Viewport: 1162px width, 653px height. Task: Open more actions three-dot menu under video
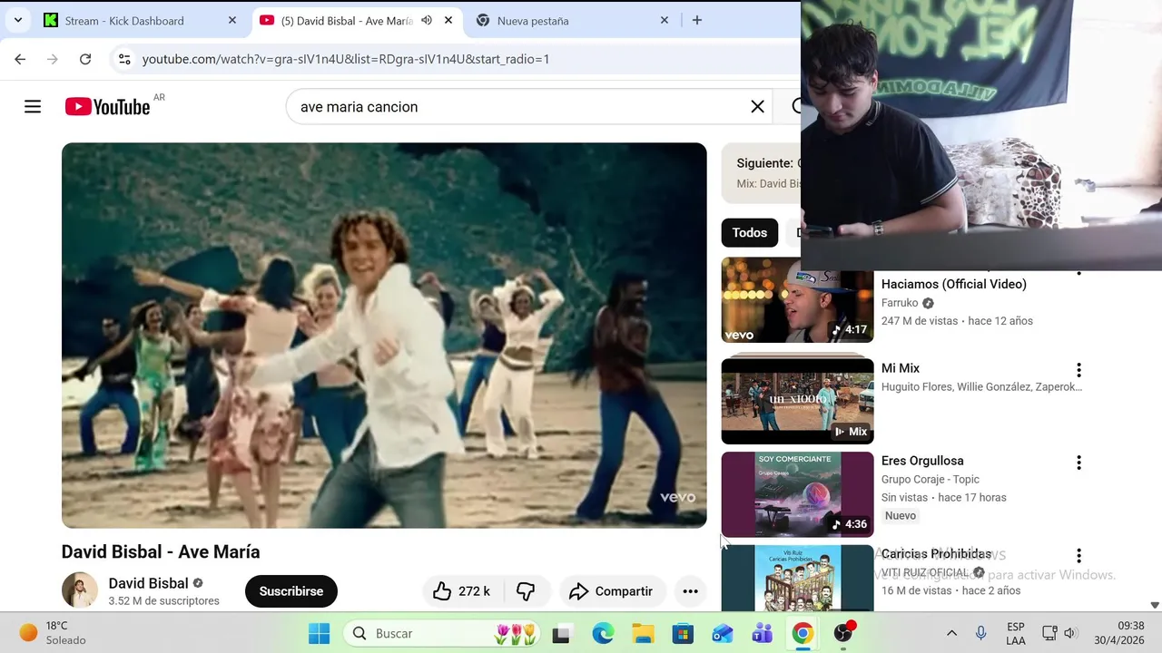point(690,591)
